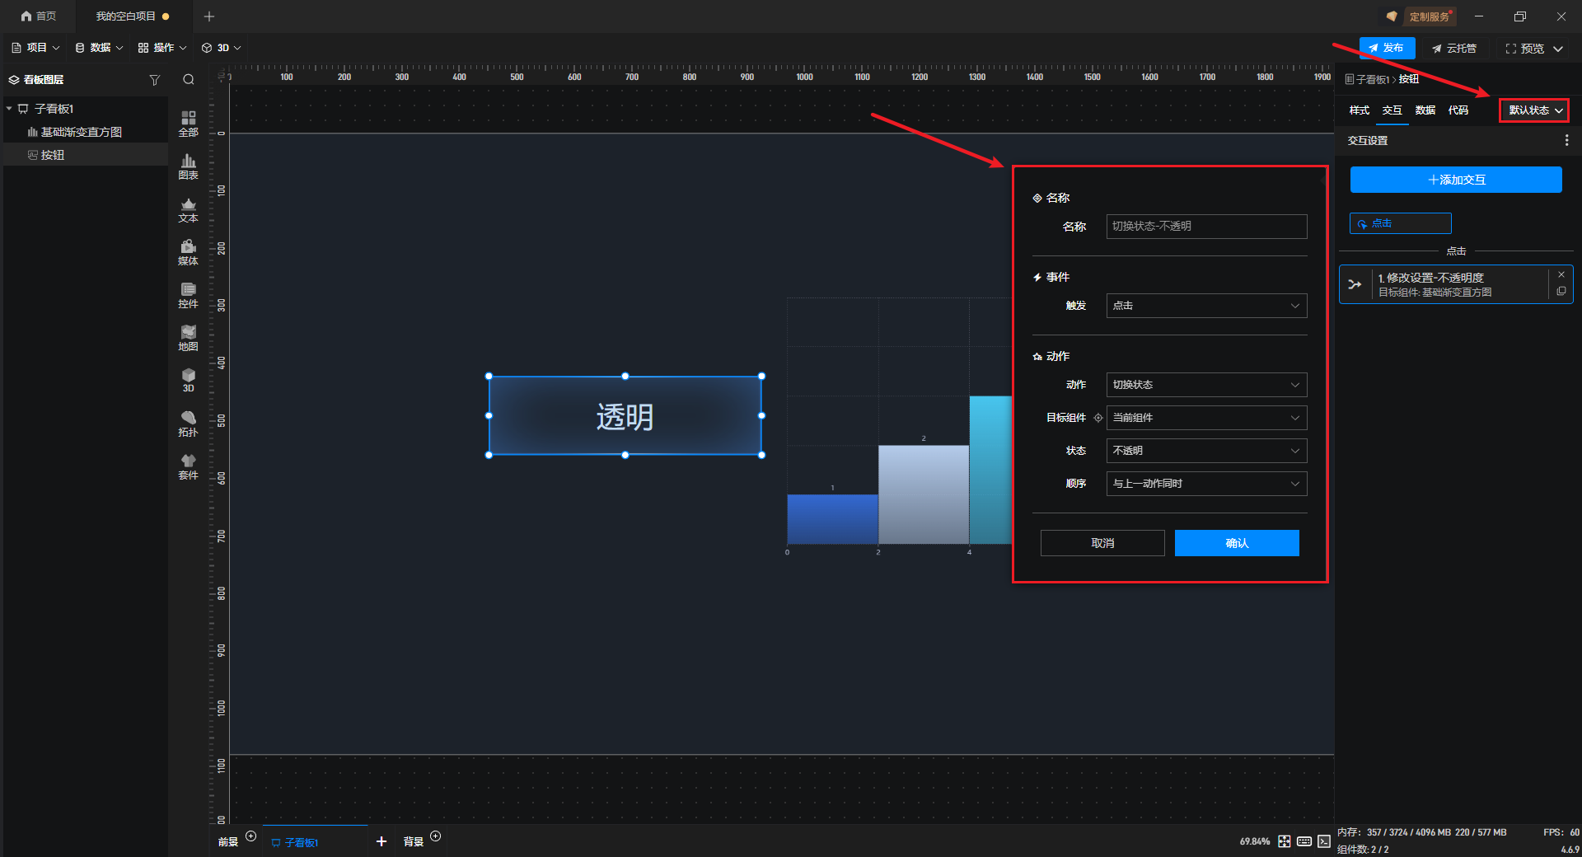This screenshot has width=1582, height=857.
Task: Click the 确认 confirm button
Action: (x=1237, y=543)
